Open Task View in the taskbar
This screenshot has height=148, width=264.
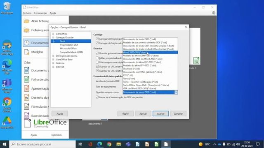click(x=80, y=144)
